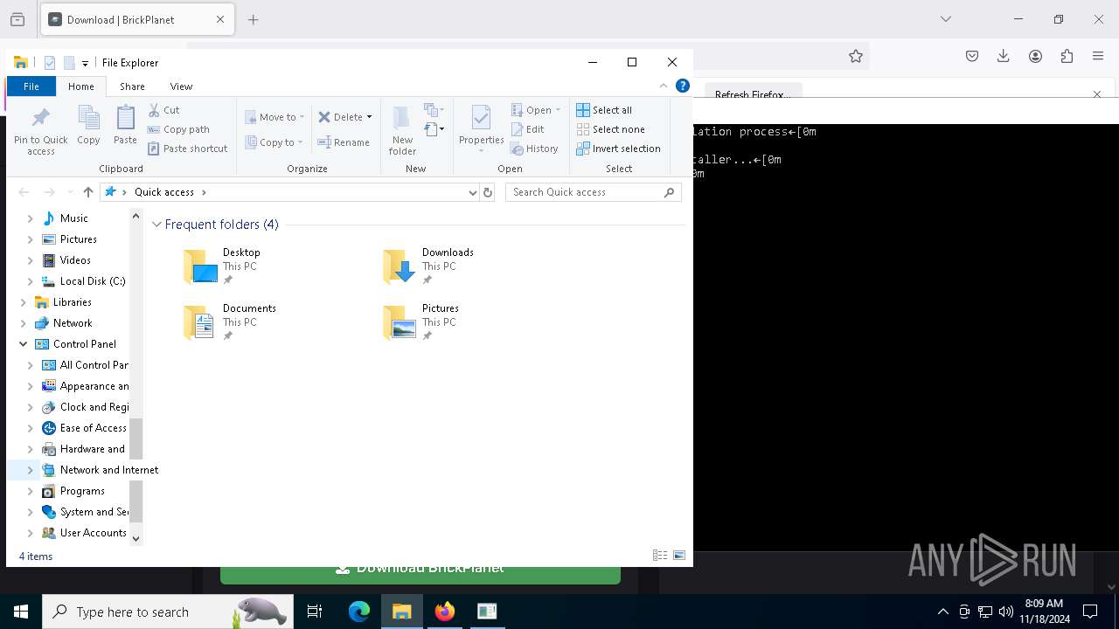This screenshot has width=1119, height=629.
Task: Click the refresh address bar button
Action: coord(488,192)
